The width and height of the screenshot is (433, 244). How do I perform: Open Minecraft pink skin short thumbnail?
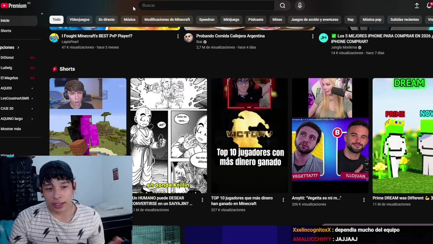pyautogui.click(x=88, y=117)
